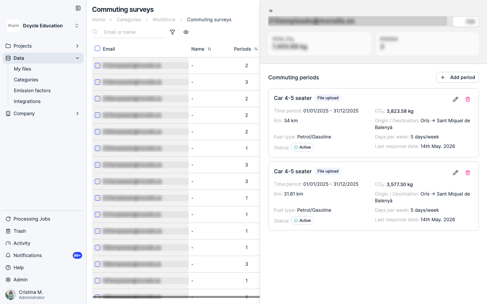Click the blurred button beside employee email
The width and height of the screenshot is (487, 304).
(x=466, y=21)
